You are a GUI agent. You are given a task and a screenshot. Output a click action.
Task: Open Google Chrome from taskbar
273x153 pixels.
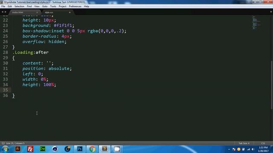pos(92,149)
